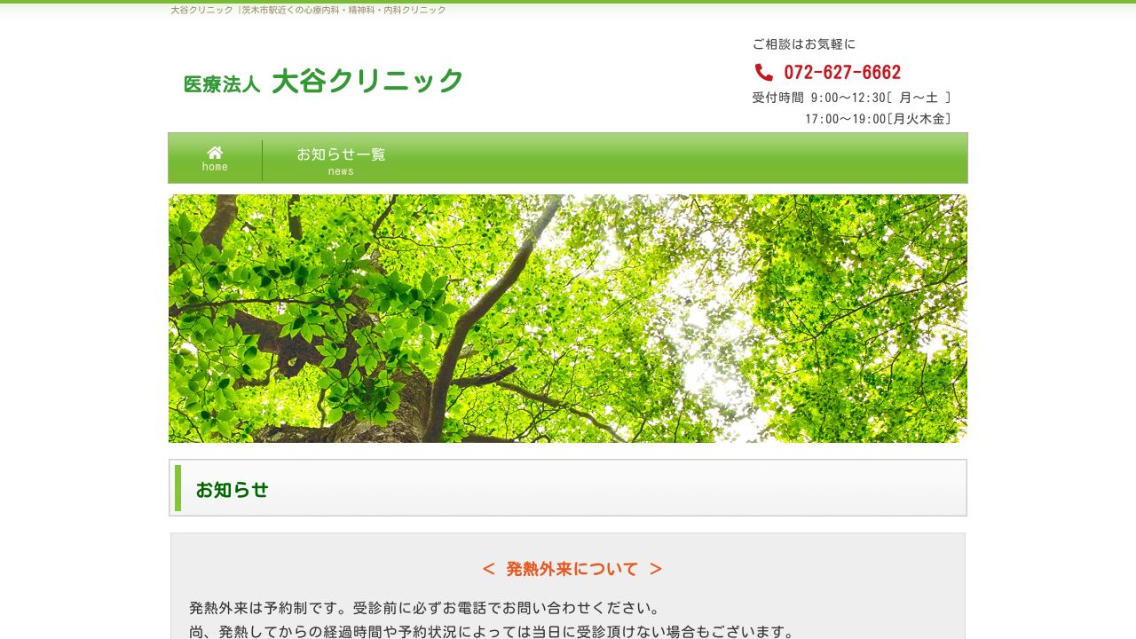Click the divider between home and お知らせ一覧
The image size is (1136, 639).
[x=263, y=160]
